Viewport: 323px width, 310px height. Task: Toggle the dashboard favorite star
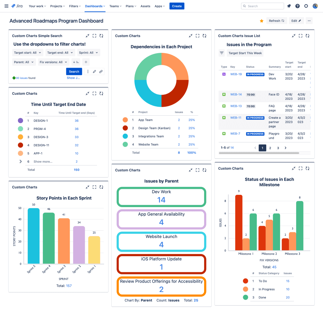tap(261, 20)
